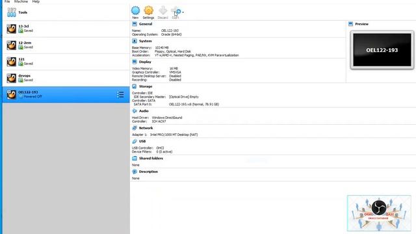The width and height of the screenshot is (416, 234).
Task: Select the devops virtual machine
Action: tap(66, 78)
